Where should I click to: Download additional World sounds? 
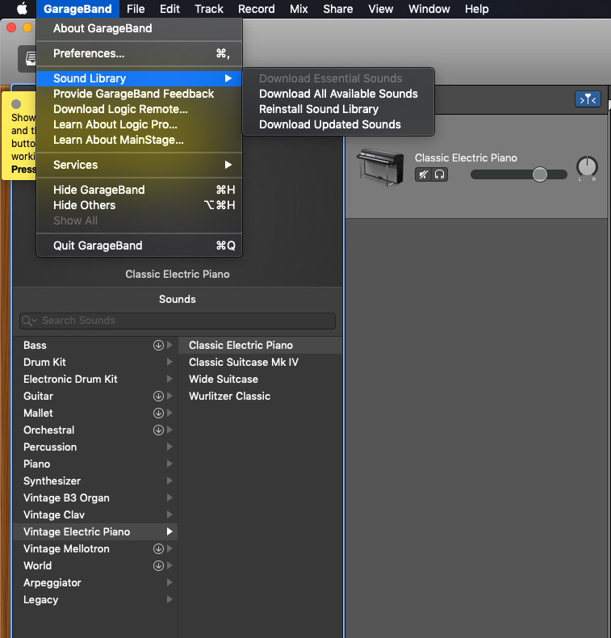(x=158, y=566)
